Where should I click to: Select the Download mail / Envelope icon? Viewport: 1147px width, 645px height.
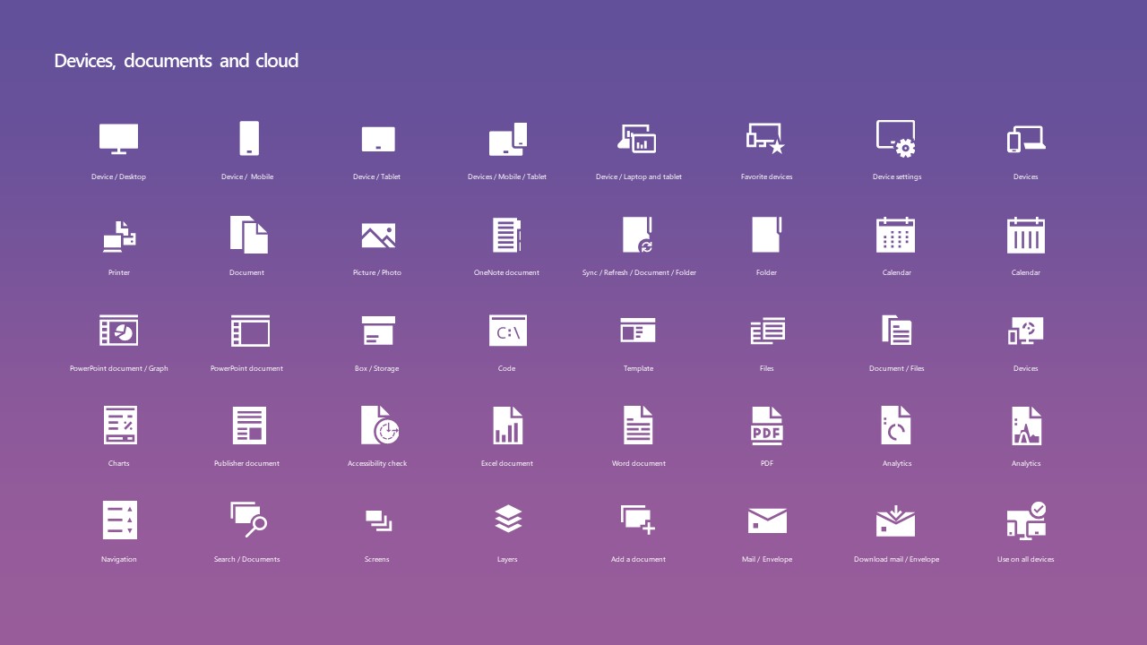point(896,520)
